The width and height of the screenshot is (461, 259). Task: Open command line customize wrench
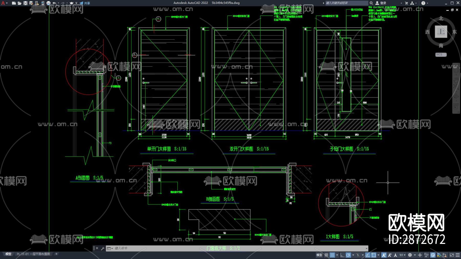102,248
